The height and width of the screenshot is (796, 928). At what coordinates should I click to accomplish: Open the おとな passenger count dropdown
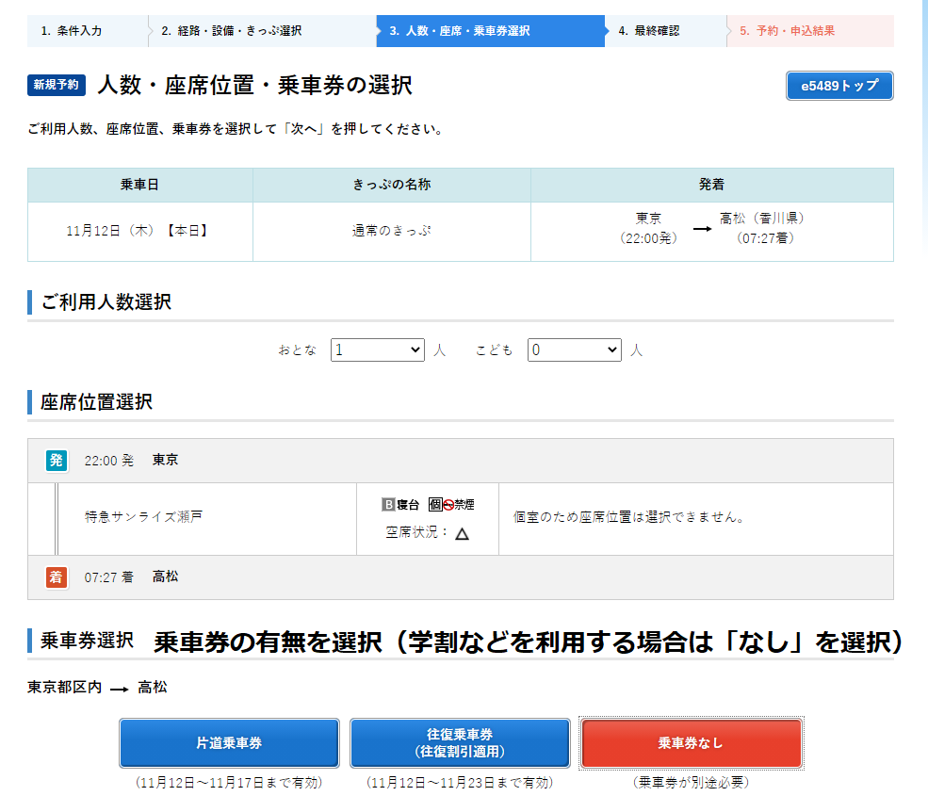coord(377,349)
